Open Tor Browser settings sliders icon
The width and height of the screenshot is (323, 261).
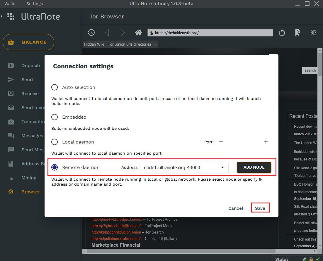(x=314, y=32)
